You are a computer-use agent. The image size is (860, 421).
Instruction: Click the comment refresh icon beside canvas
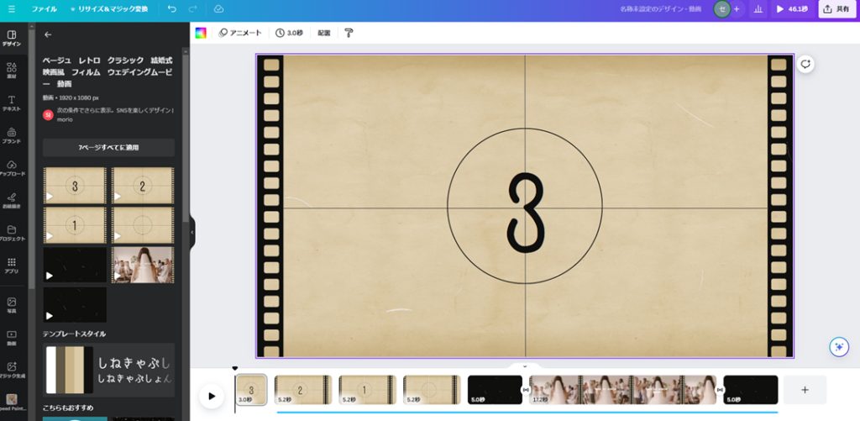[x=805, y=64]
